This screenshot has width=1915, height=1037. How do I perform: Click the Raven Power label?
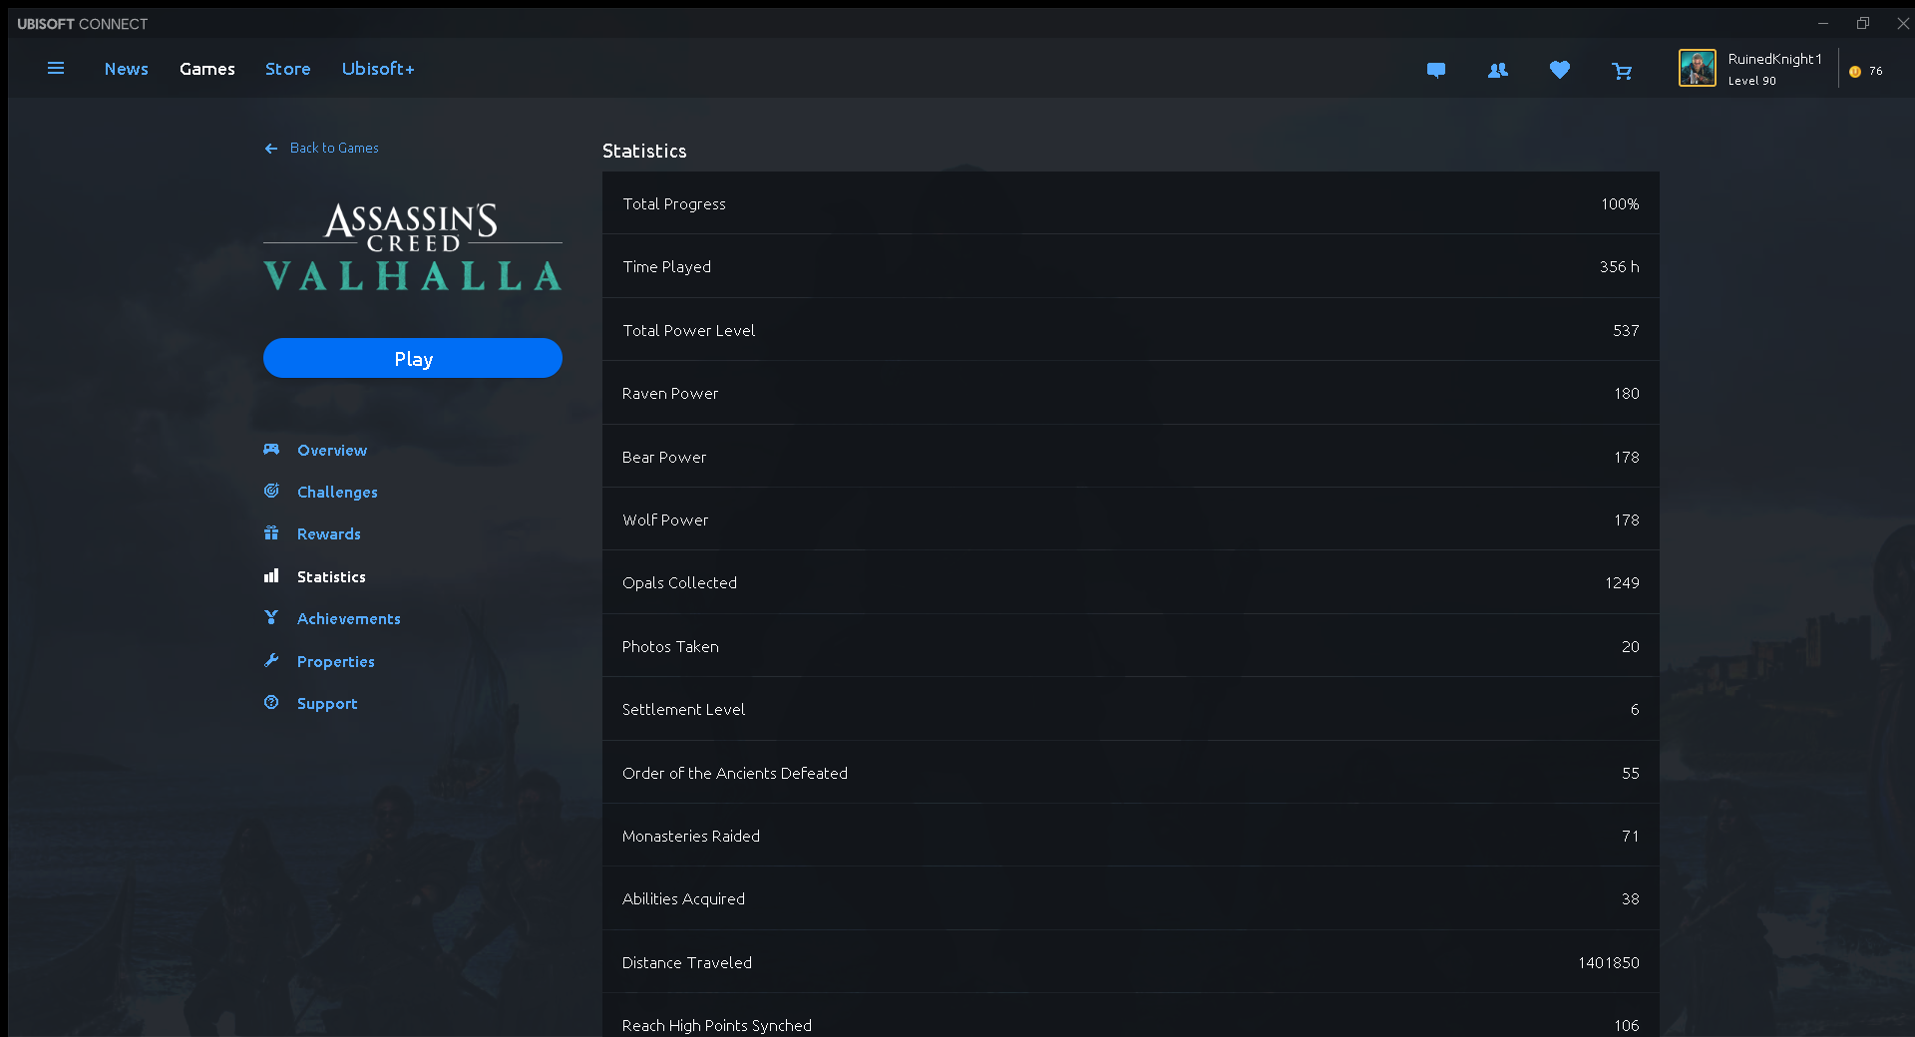click(670, 394)
